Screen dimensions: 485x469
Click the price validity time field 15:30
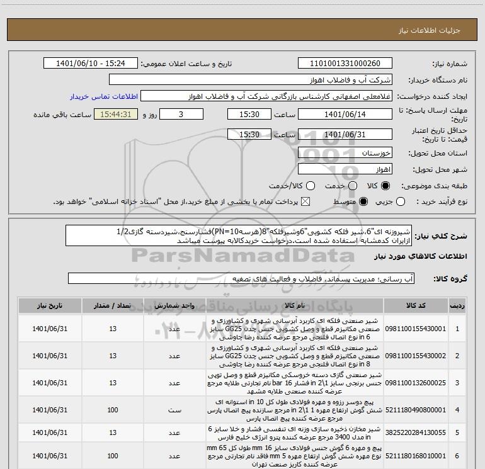point(249,135)
